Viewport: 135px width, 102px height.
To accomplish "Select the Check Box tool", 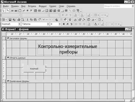I will [31, 11].
